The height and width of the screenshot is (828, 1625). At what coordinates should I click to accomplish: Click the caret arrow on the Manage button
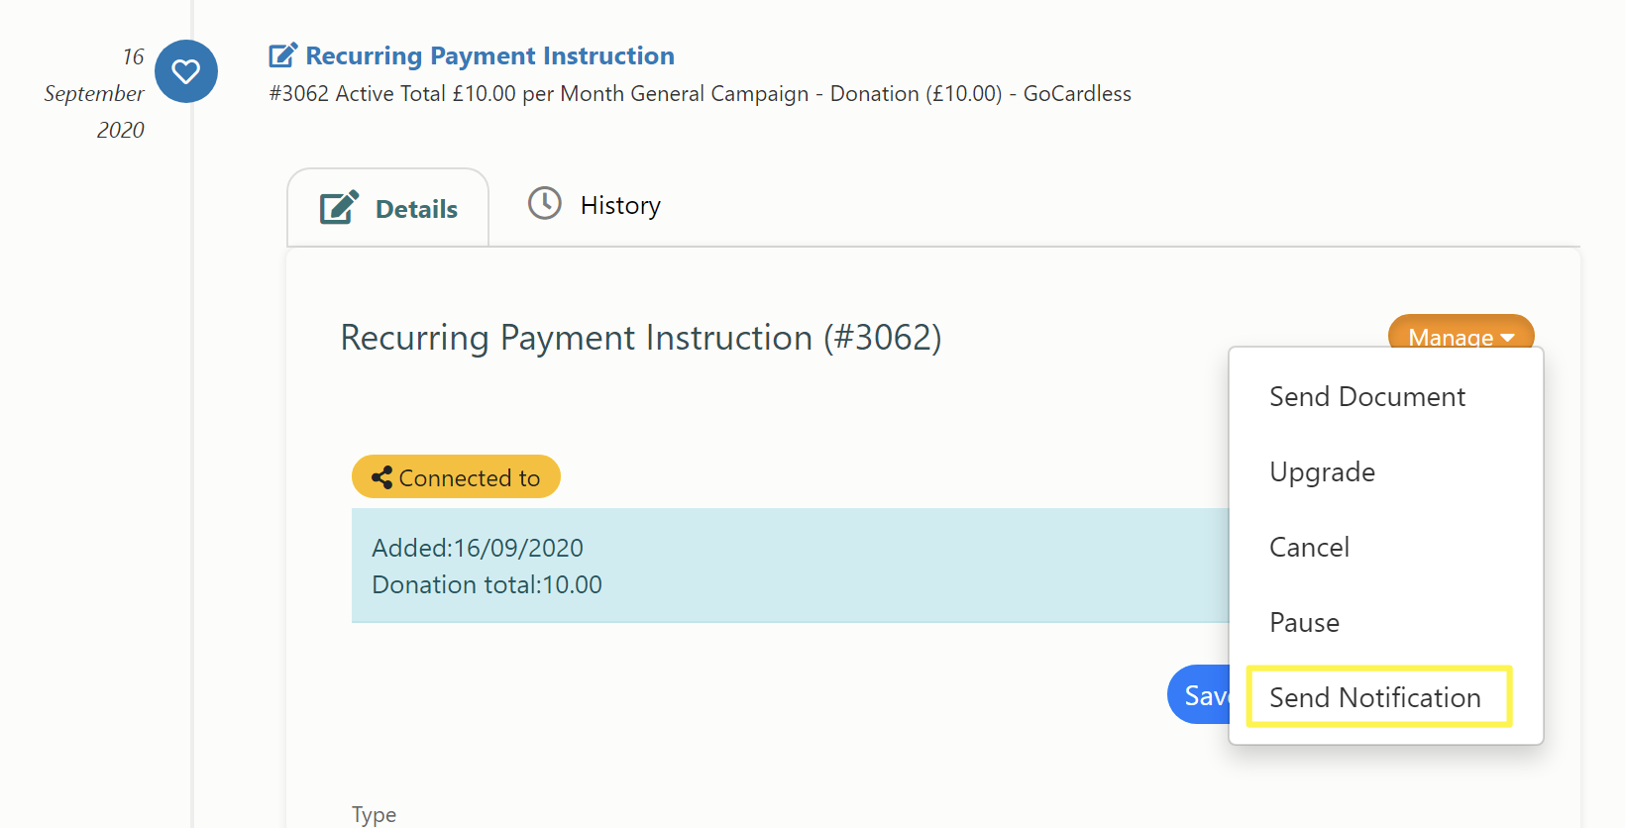1507,338
